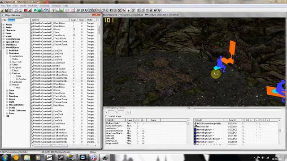Click the crossed X toolbar icon

119,10
